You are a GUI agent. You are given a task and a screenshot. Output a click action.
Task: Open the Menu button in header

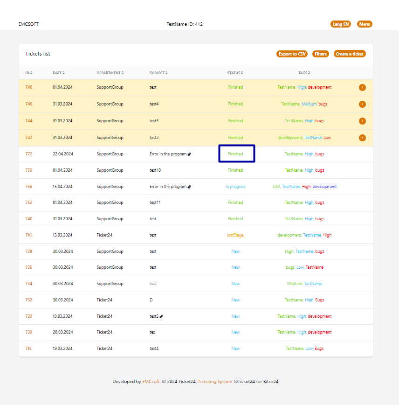pos(365,24)
